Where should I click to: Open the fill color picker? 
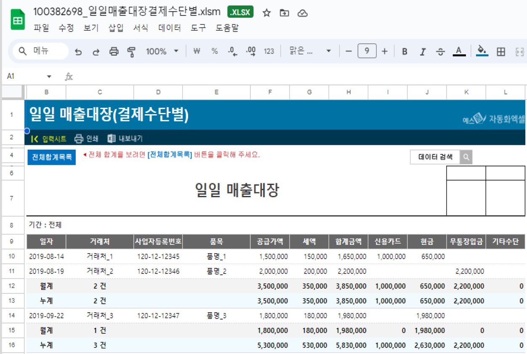pyautogui.click(x=482, y=52)
